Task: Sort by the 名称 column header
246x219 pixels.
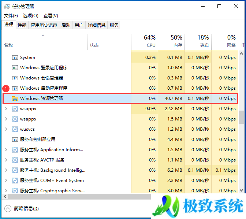Action: pyautogui.click(x=44, y=42)
